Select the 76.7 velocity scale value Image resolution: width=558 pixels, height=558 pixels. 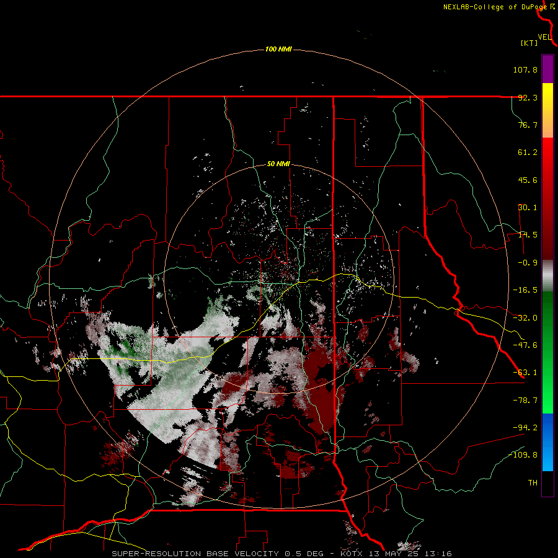[528, 125]
